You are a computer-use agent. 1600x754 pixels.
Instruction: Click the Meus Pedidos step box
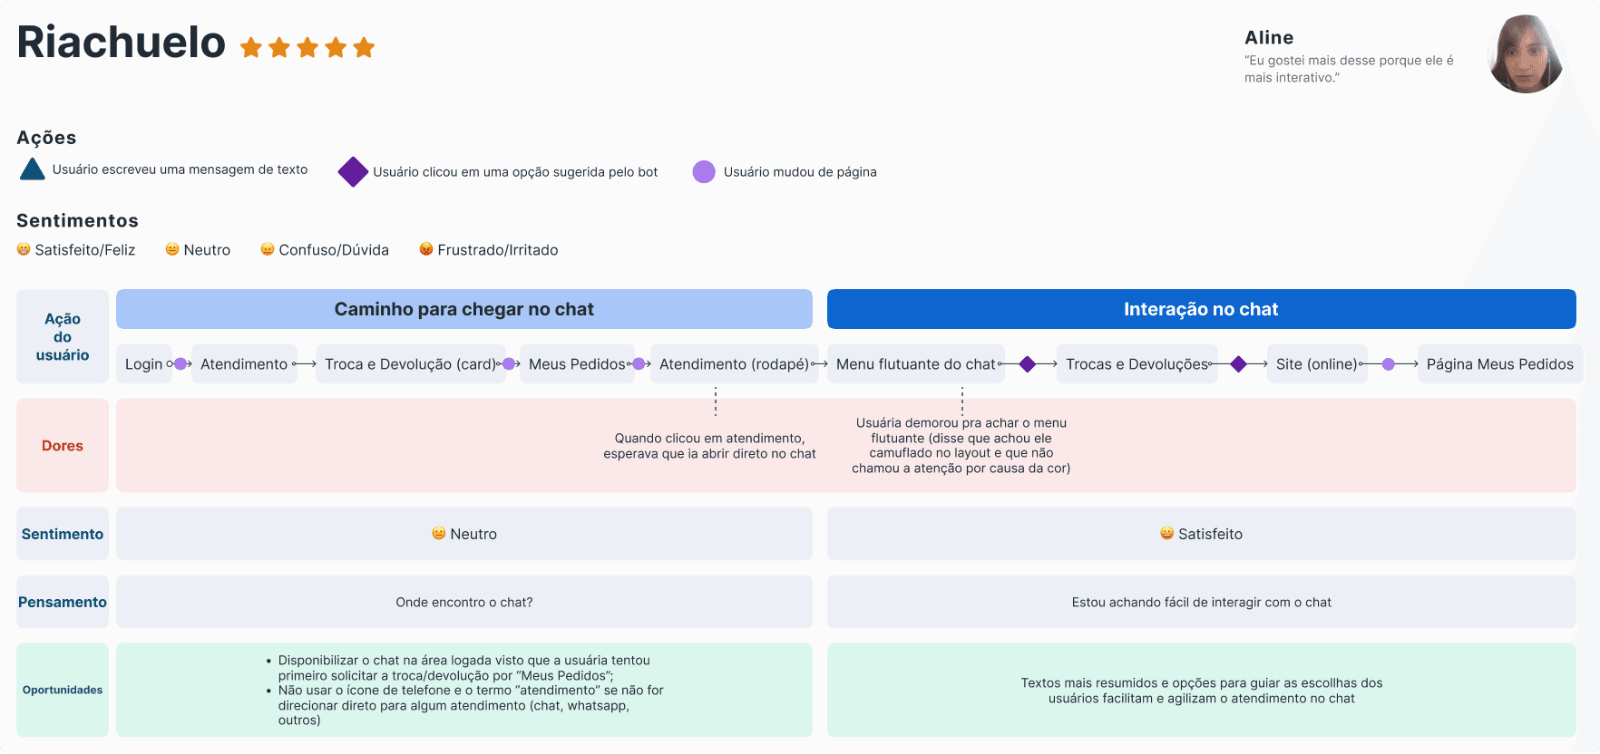pos(577,364)
